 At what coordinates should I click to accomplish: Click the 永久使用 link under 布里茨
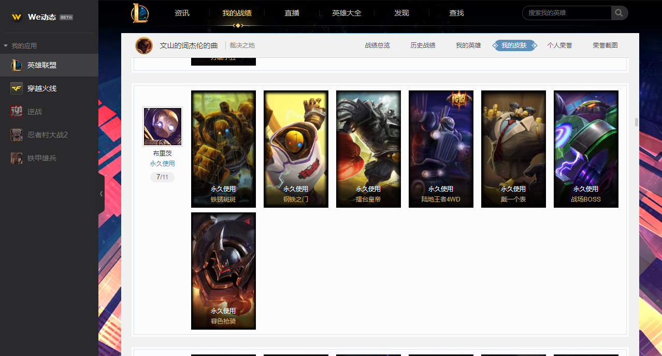point(162,163)
